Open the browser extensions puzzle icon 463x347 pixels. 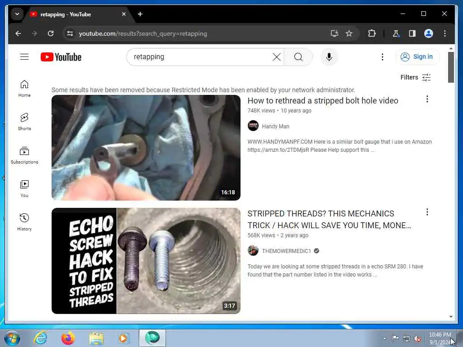pos(372,33)
